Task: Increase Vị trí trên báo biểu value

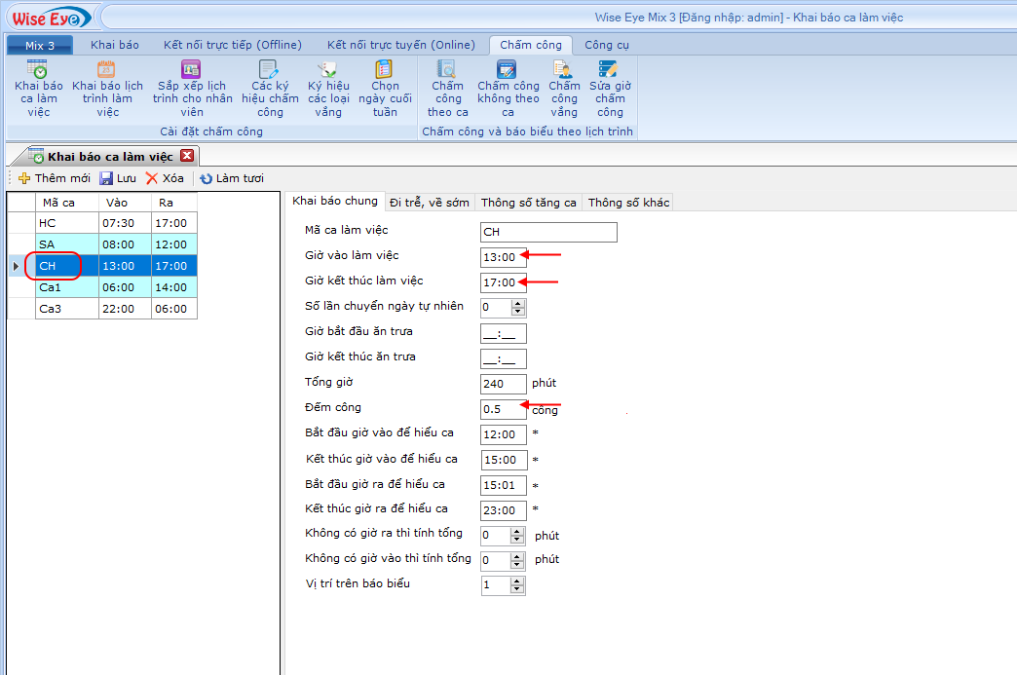Action: [x=518, y=581]
